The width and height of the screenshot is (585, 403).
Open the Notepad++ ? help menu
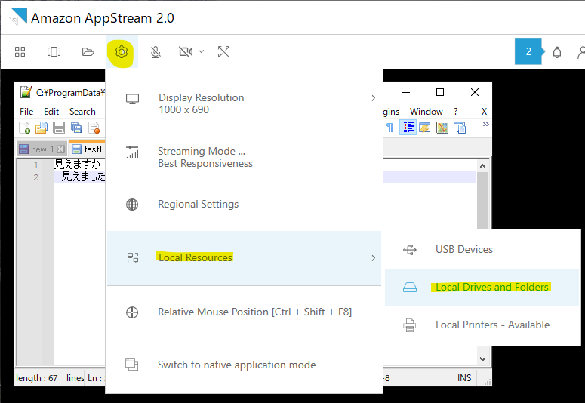455,112
